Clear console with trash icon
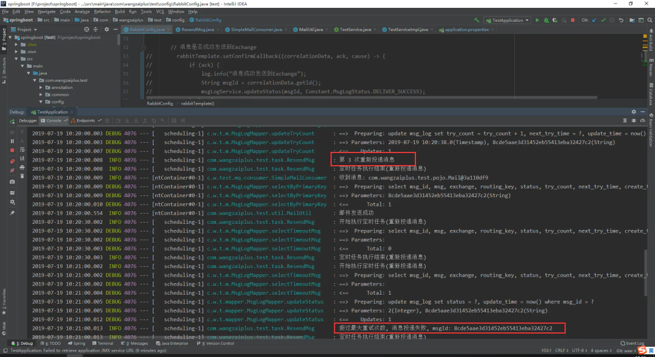 22,176
